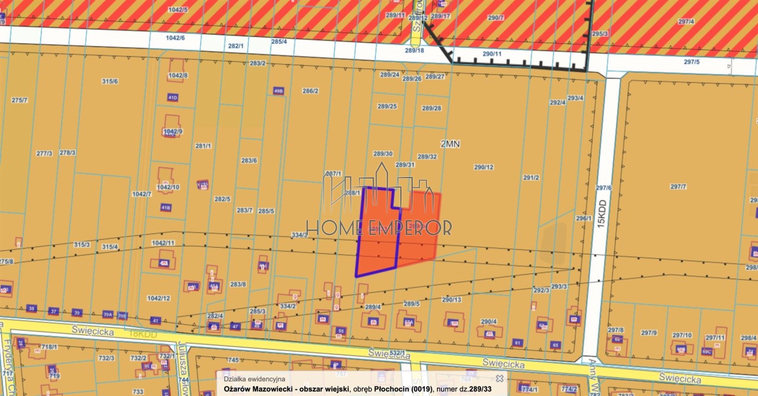
Task: Click address marker 41 near Święcicka
Action: coord(155,320)
